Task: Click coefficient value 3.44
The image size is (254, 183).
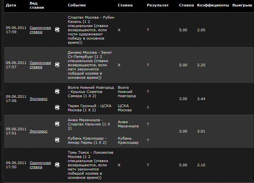Action: pyautogui.click(x=201, y=99)
